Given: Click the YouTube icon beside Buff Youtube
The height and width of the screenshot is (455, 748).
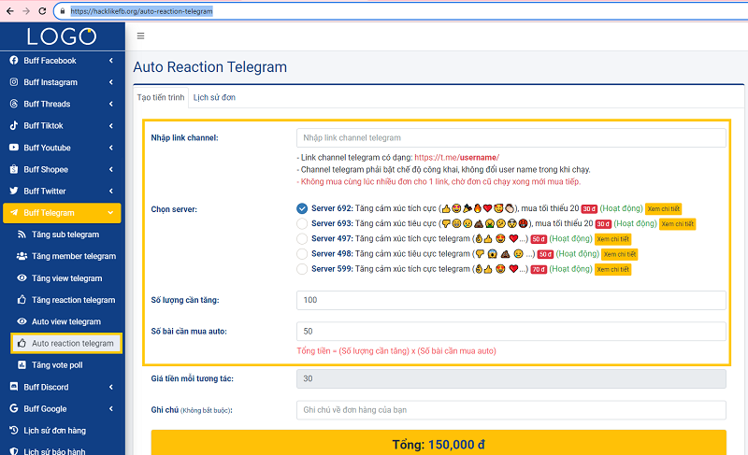Looking at the screenshot, I should (x=14, y=148).
